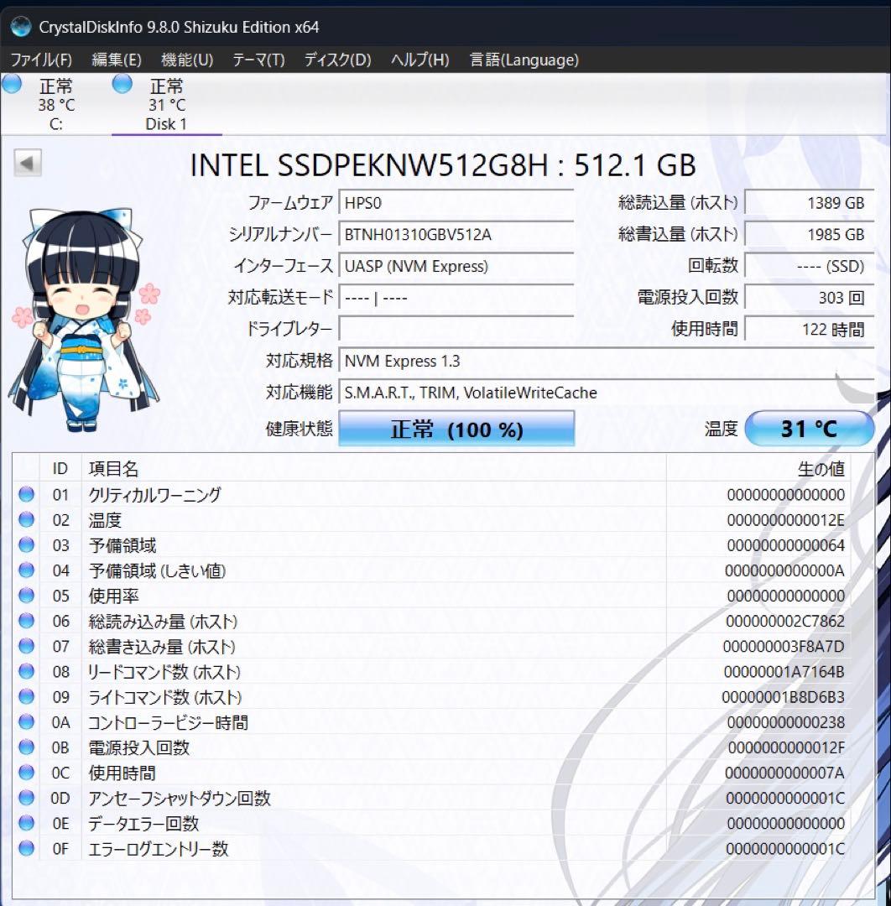
Task: Select the C: drive status orb
Action: 12,84
